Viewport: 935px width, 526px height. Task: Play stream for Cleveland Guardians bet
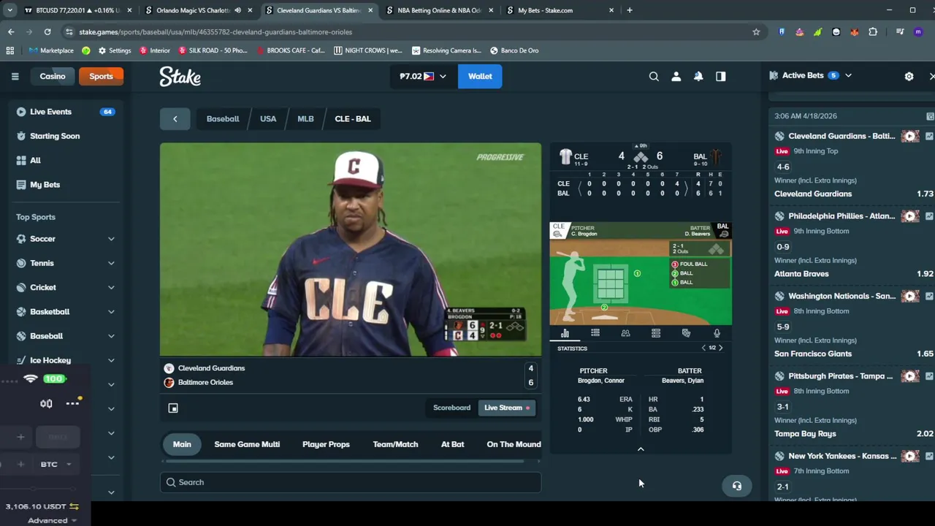coord(909,136)
